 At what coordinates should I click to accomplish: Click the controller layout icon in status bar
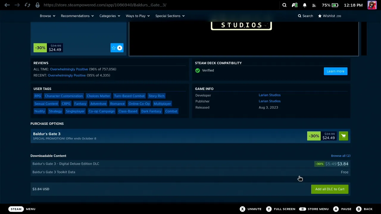click(x=295, y=5)
